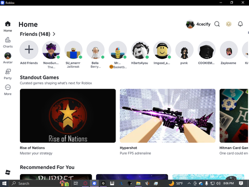Screen dimensions: 249x187
Task: Open File Explorer from the taskbar
Action: click(x=138, y=184)
